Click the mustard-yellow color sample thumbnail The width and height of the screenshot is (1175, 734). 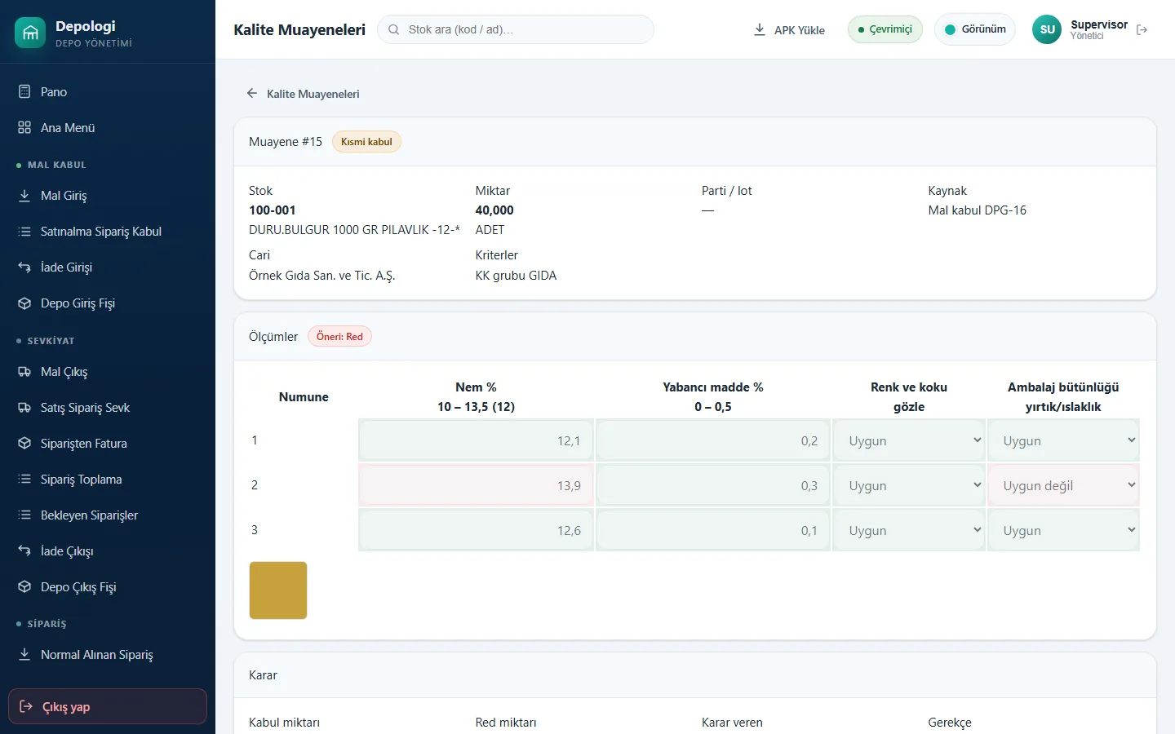click(278, 590)
